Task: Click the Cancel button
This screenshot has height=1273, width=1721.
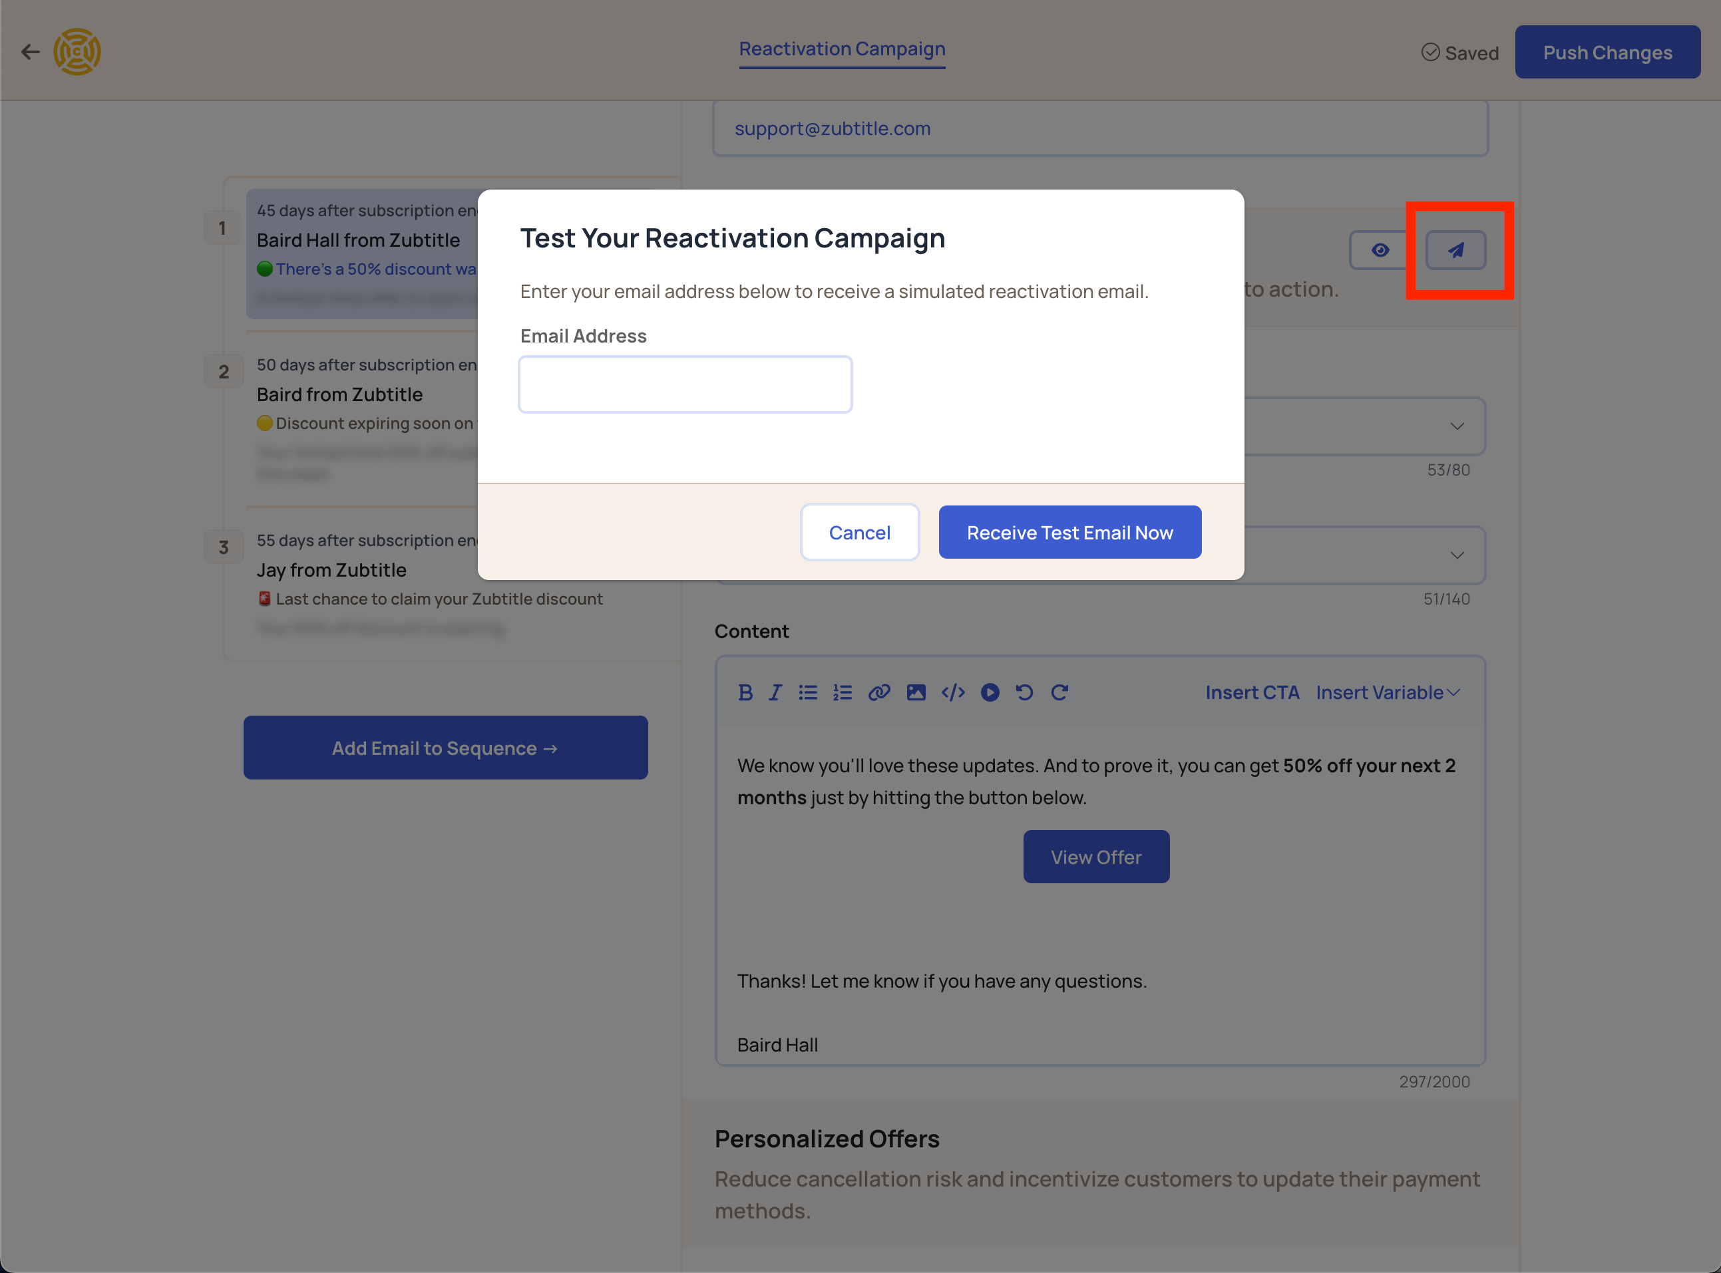Action: 859,531
